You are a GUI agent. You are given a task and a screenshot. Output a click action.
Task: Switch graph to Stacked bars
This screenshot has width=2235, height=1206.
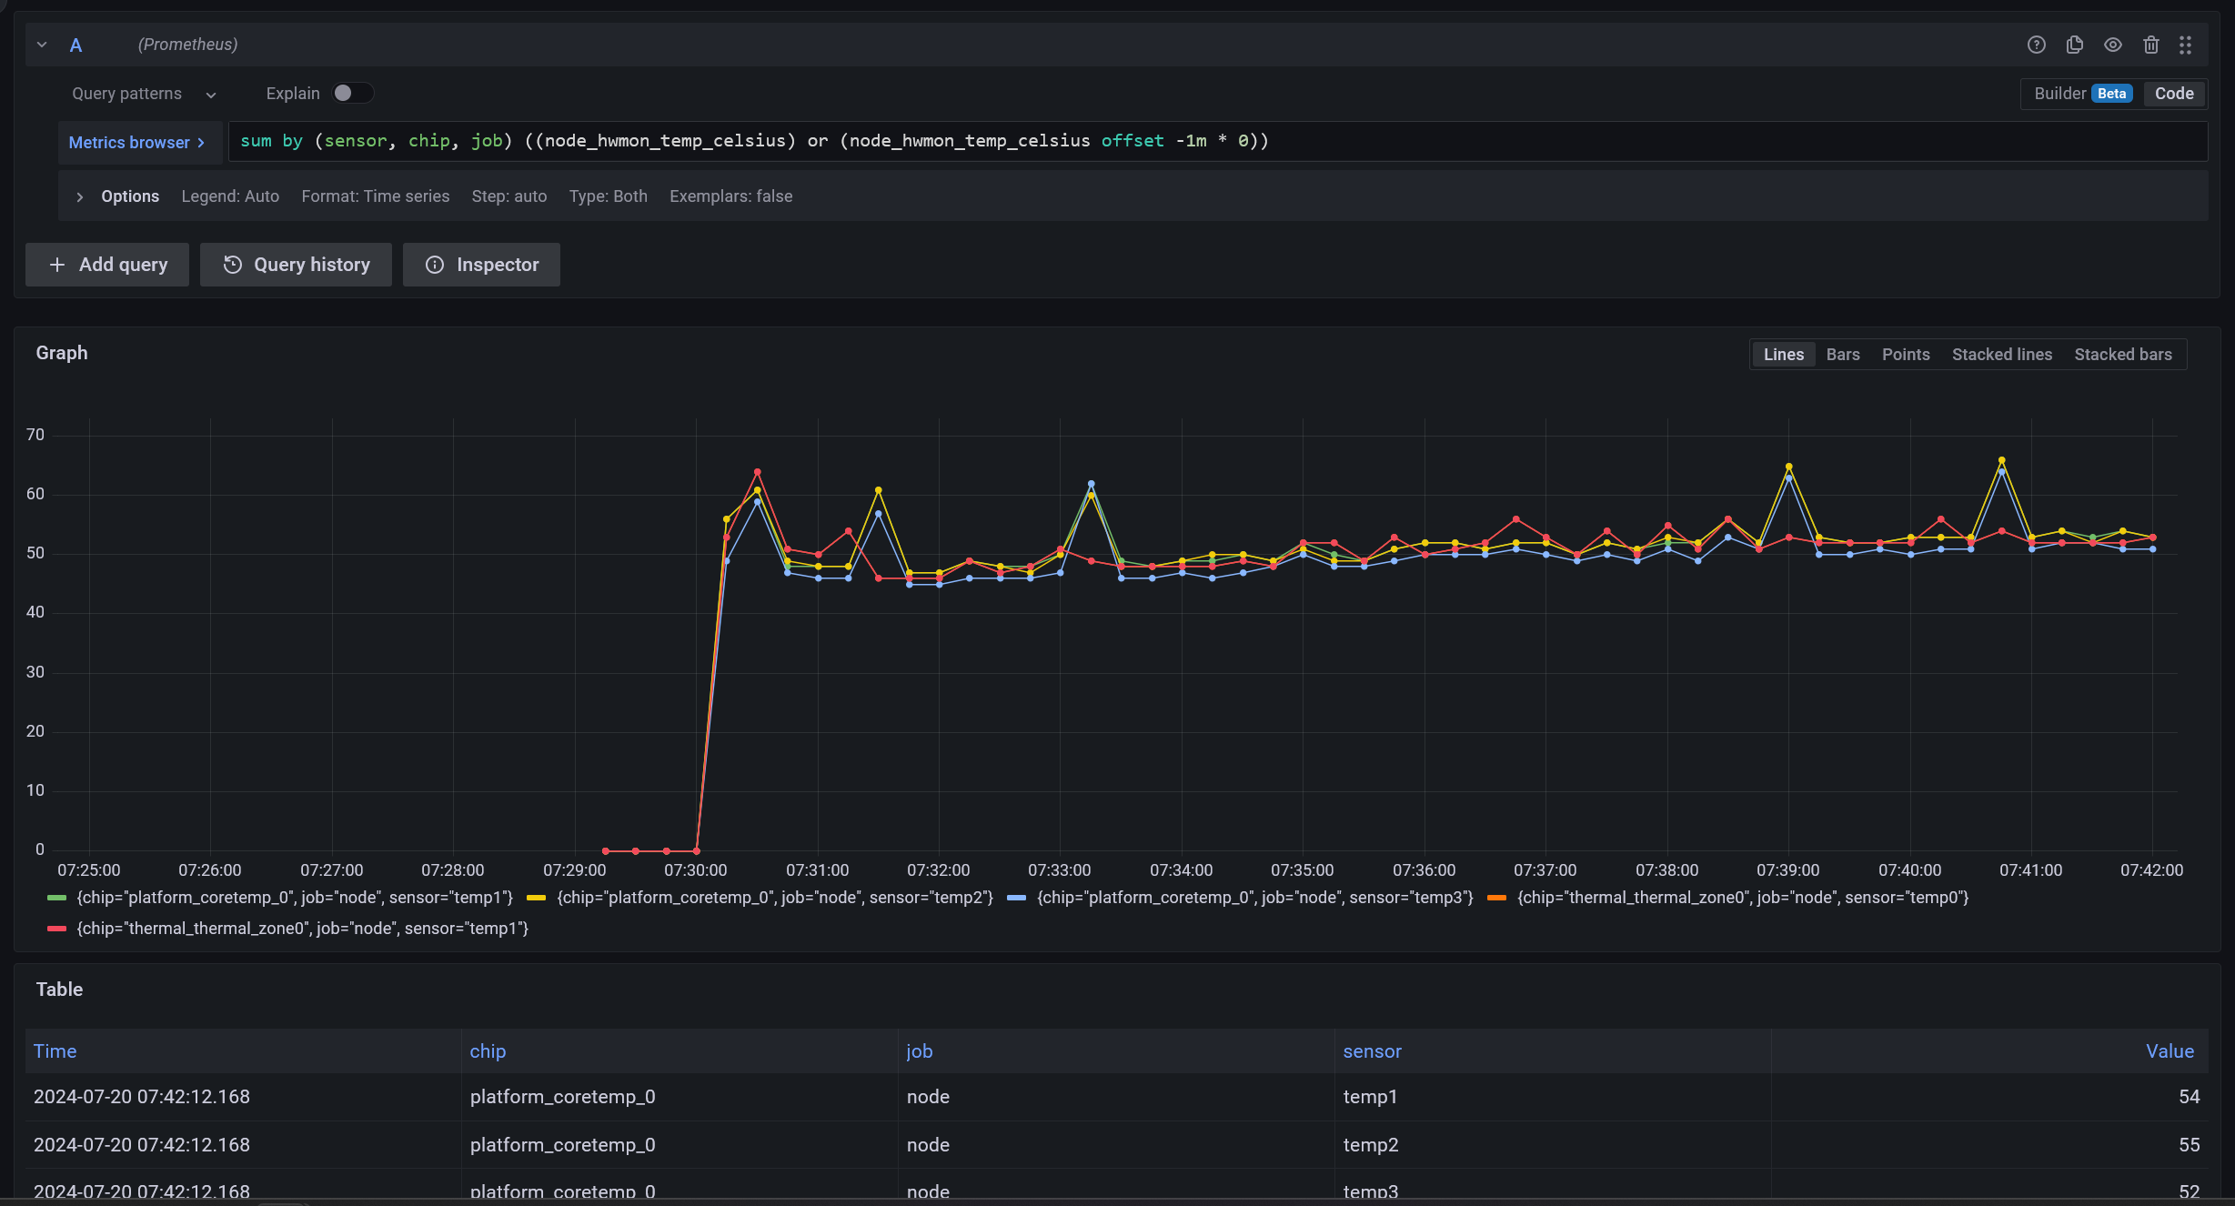click(2122, 355)
